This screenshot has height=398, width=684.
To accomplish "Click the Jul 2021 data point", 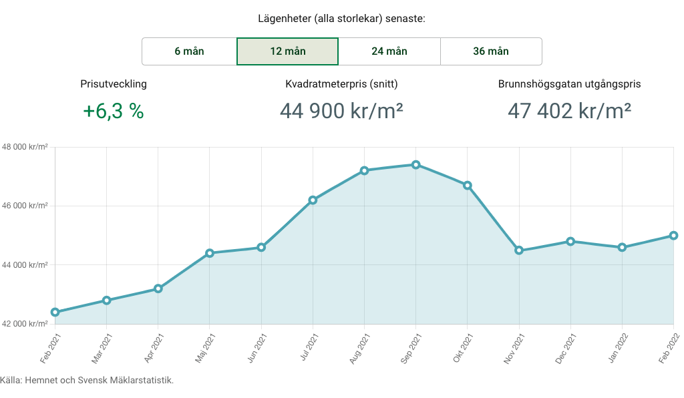I will coord(313,200).
